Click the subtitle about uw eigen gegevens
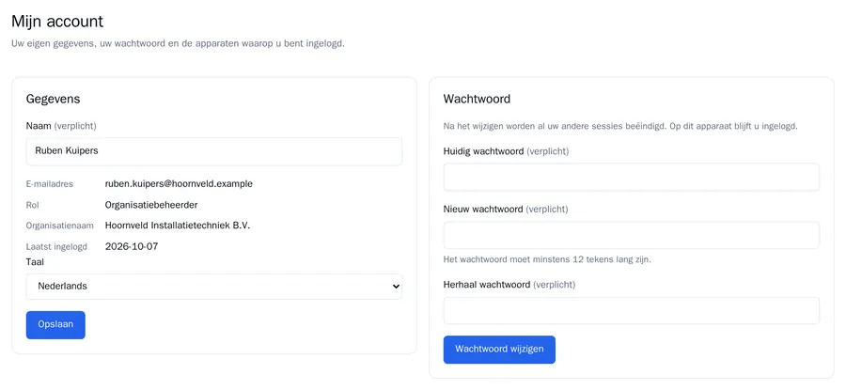 178,43
